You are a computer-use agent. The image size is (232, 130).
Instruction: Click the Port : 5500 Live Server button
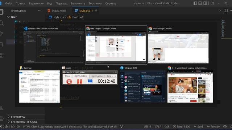(181, 127)
